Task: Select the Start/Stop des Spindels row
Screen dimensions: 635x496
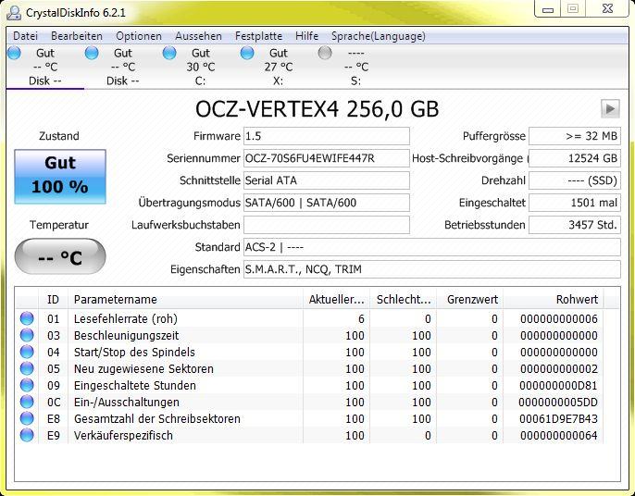Action: pyautogui.click(x=309, y=352)
